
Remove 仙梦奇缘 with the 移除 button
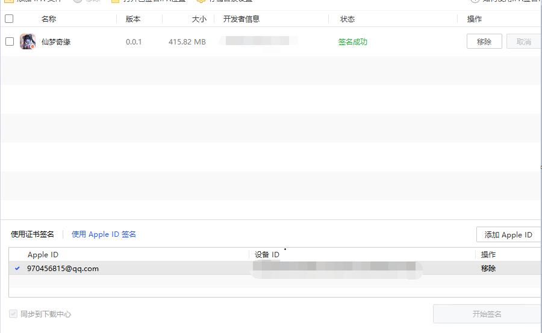484,41
